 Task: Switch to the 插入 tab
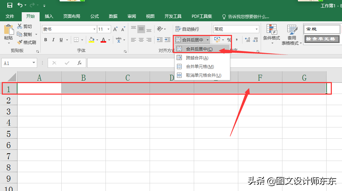pyautogui.click(x=49, y=16)
